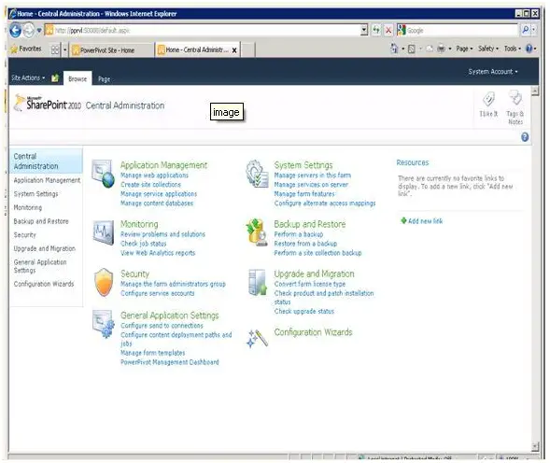550x463 pixels.
Task: Open the recent pages dropdown arrow
Action: coord(39,31)
